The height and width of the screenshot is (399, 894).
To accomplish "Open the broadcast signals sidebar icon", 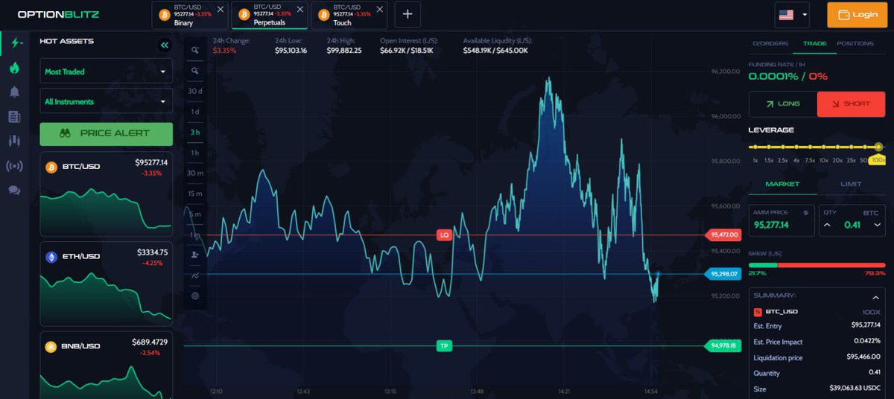I will [14, 165].
